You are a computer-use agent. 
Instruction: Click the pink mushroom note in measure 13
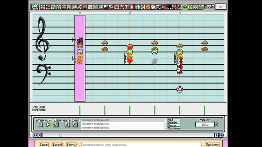pos(180,89)
